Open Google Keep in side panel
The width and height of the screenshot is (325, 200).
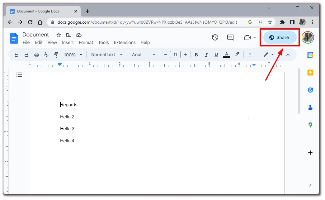[x=310, y=73]
